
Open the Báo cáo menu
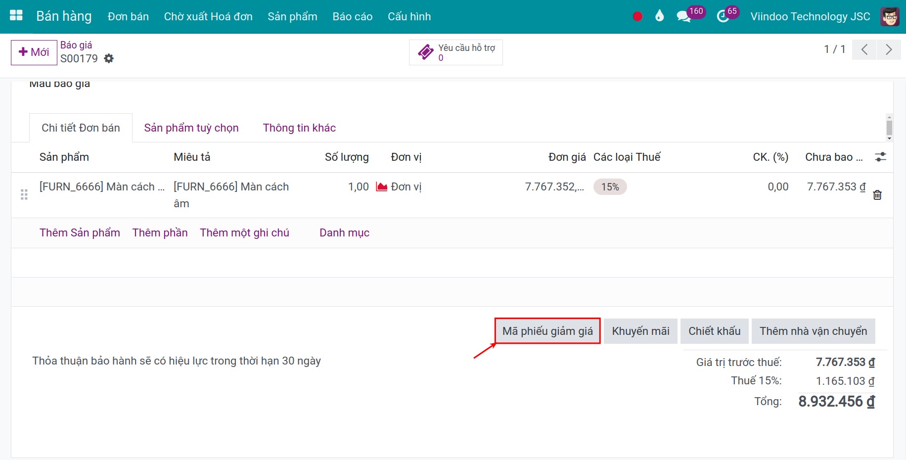point(352,16)
